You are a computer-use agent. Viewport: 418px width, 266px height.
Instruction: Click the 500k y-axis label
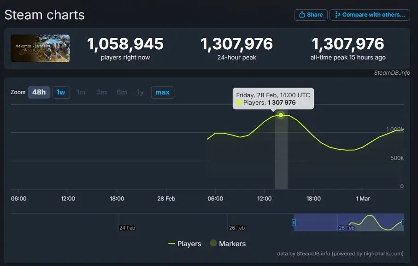[397, 158]
